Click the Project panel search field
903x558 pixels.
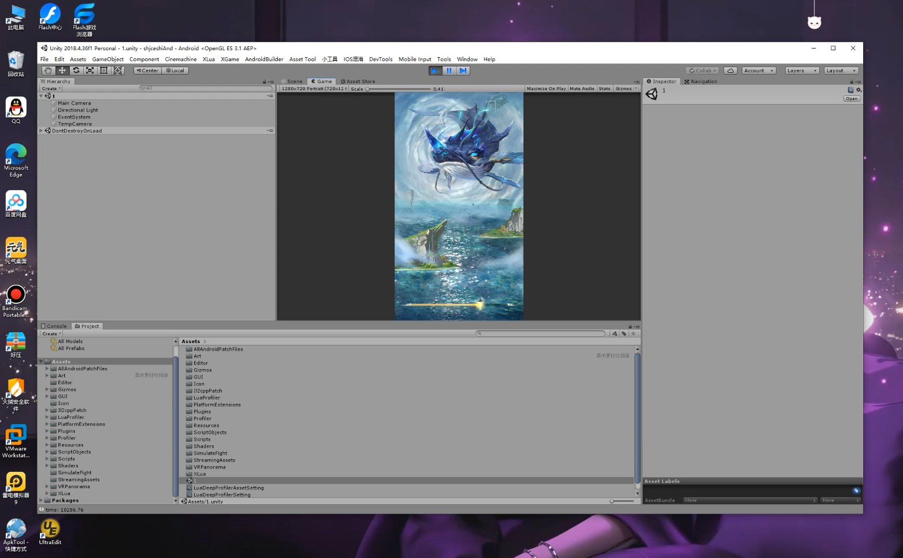click(x=541, y=334)
